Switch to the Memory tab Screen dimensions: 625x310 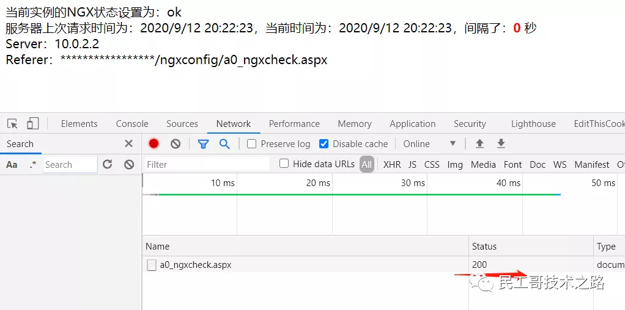pos(354,124)
